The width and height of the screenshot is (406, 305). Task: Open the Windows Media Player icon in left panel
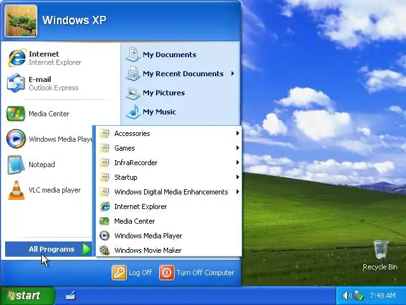tap(16, 139)
